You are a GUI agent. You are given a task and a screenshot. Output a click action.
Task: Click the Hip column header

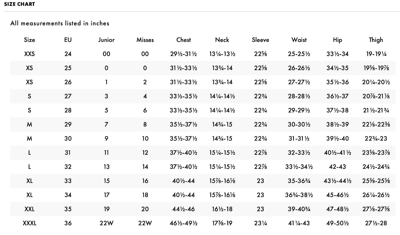pos(337,40)
